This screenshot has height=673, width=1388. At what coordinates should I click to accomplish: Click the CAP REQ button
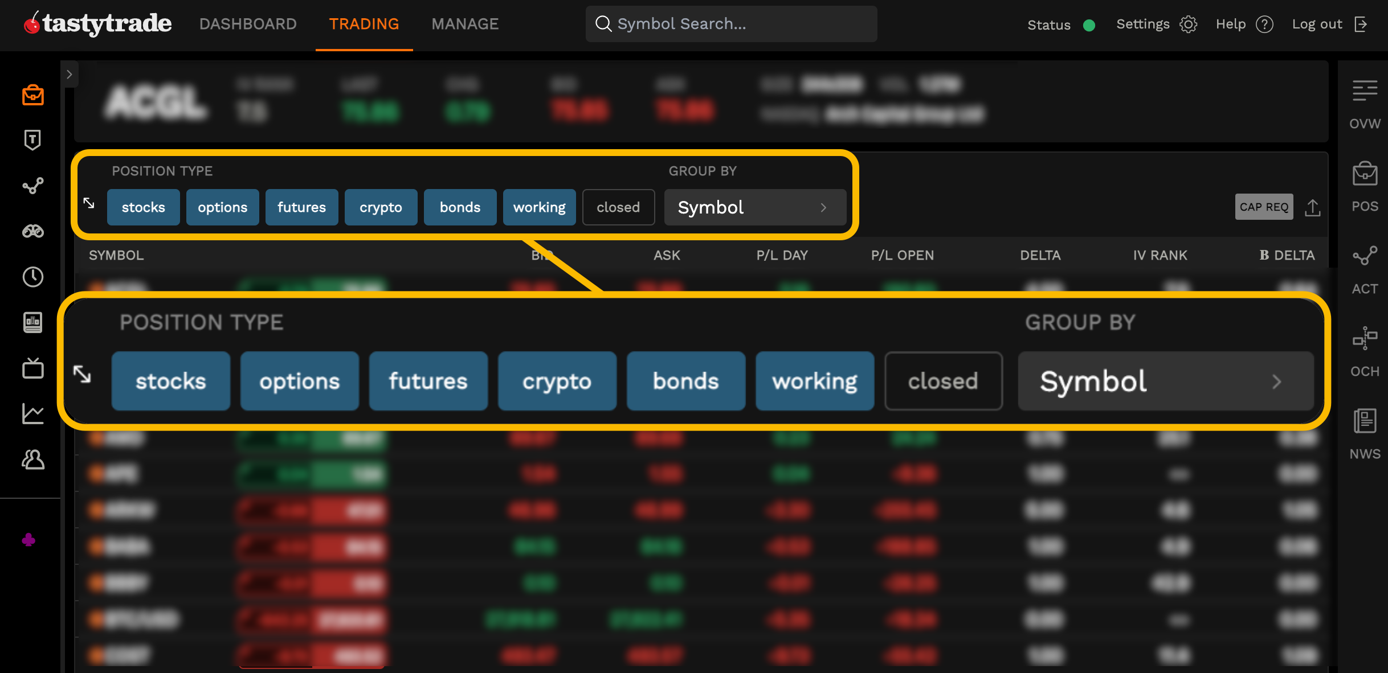tap(1264, 207)
